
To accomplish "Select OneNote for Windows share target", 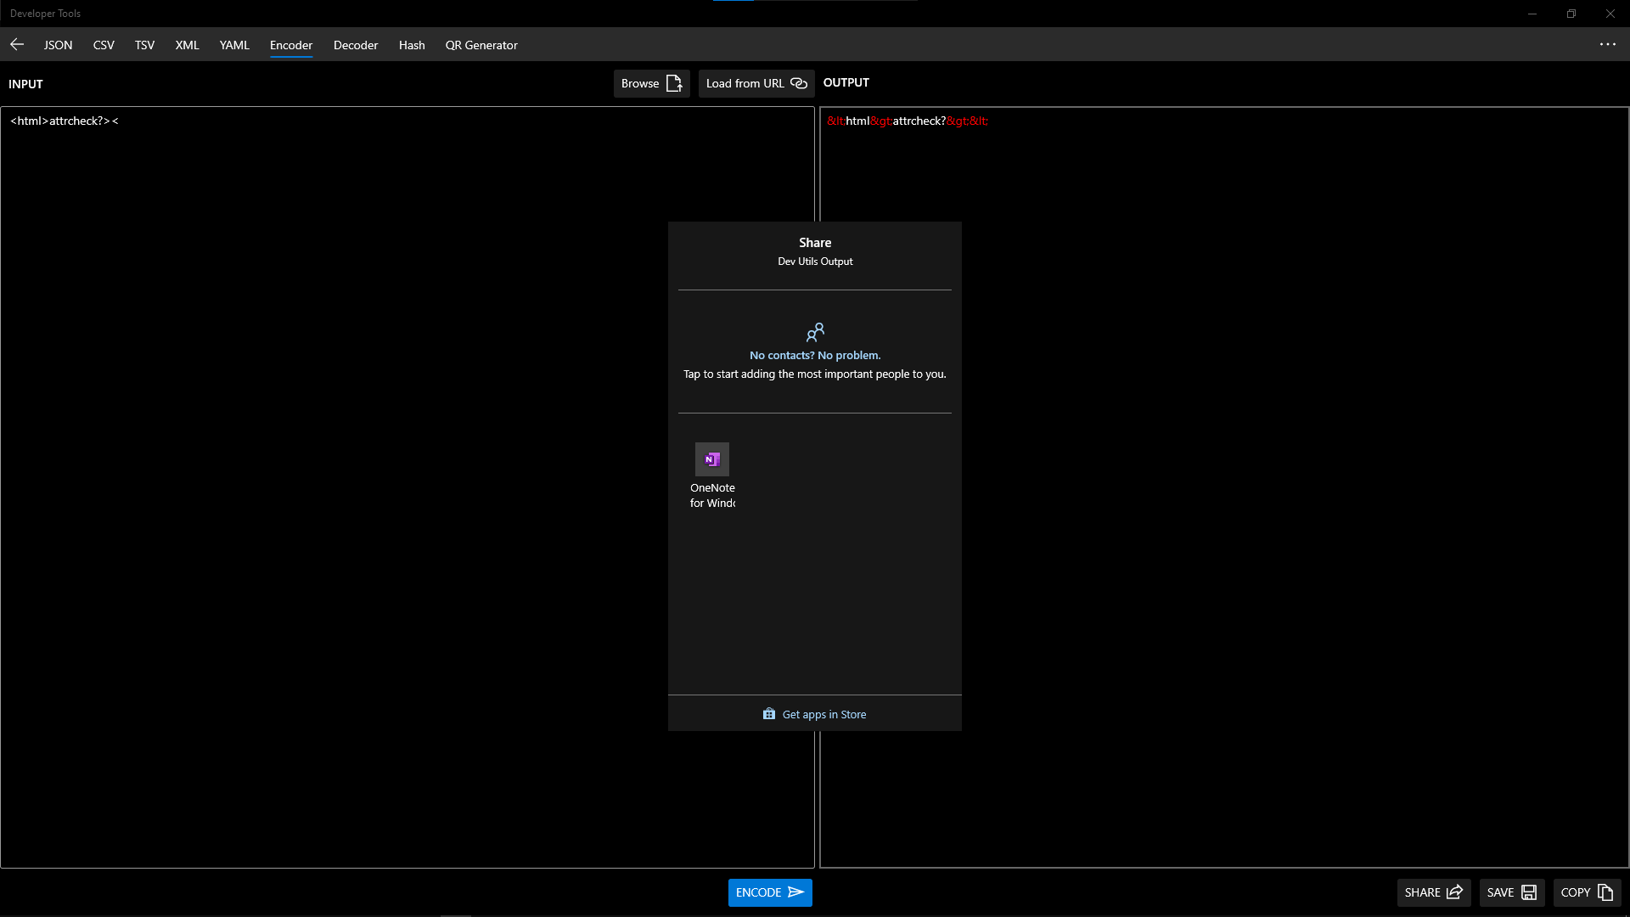I will click(712, 475).
